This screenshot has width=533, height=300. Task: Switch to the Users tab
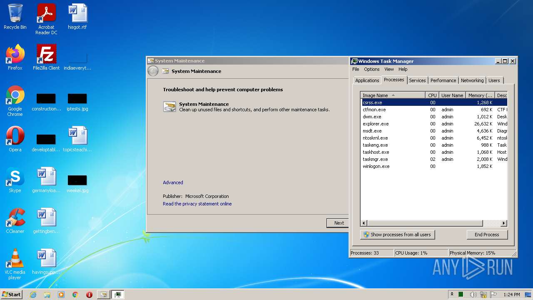point(494,80)
